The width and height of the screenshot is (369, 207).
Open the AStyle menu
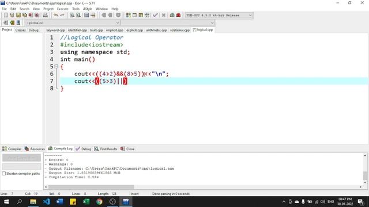click(x=88, y=9)
